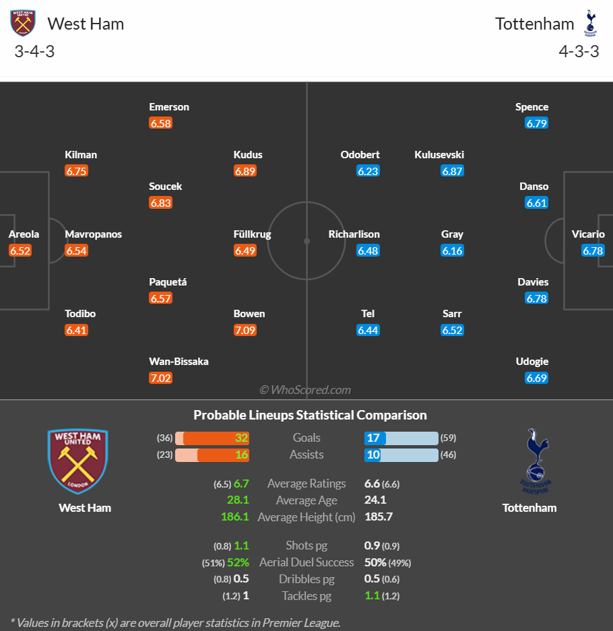Select Paquetá's 6.57 rating badge
This screenshot has width=613, height=631.
point(160,298)
